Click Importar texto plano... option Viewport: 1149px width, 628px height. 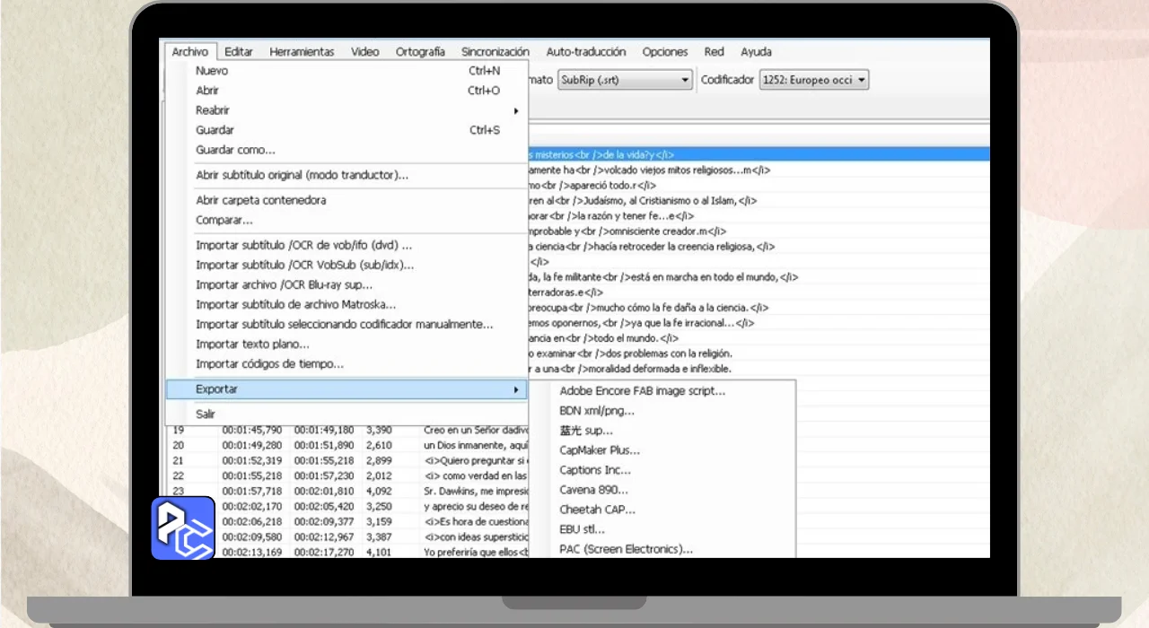point(252,344)
